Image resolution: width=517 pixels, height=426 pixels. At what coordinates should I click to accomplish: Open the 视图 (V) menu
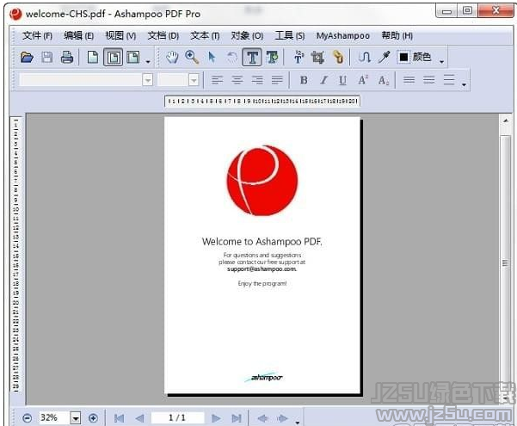tap(120, 35)
